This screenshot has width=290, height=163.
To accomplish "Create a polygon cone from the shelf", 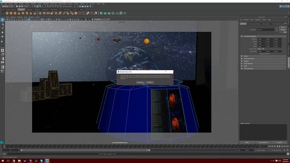I will pyautogui.click(x=19, y=13).
